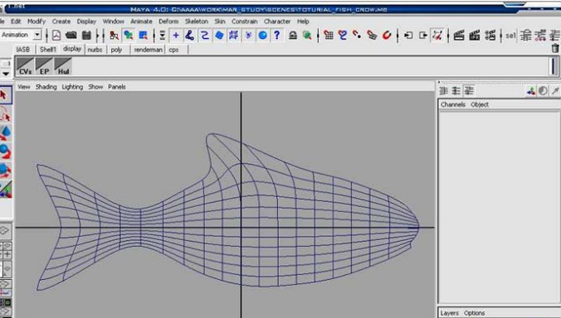Image resolution: width=561 pixels, height=318 pixels.
Task: Toggle the construction history icon
Action: coord(437,35)
